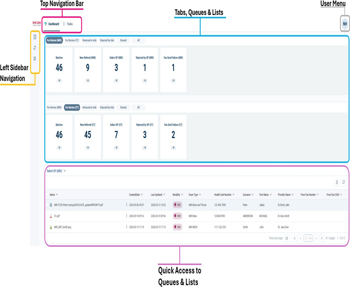Go to last page with double-right arrow
This screenshot has height=287, width=350.
(322, 238)
